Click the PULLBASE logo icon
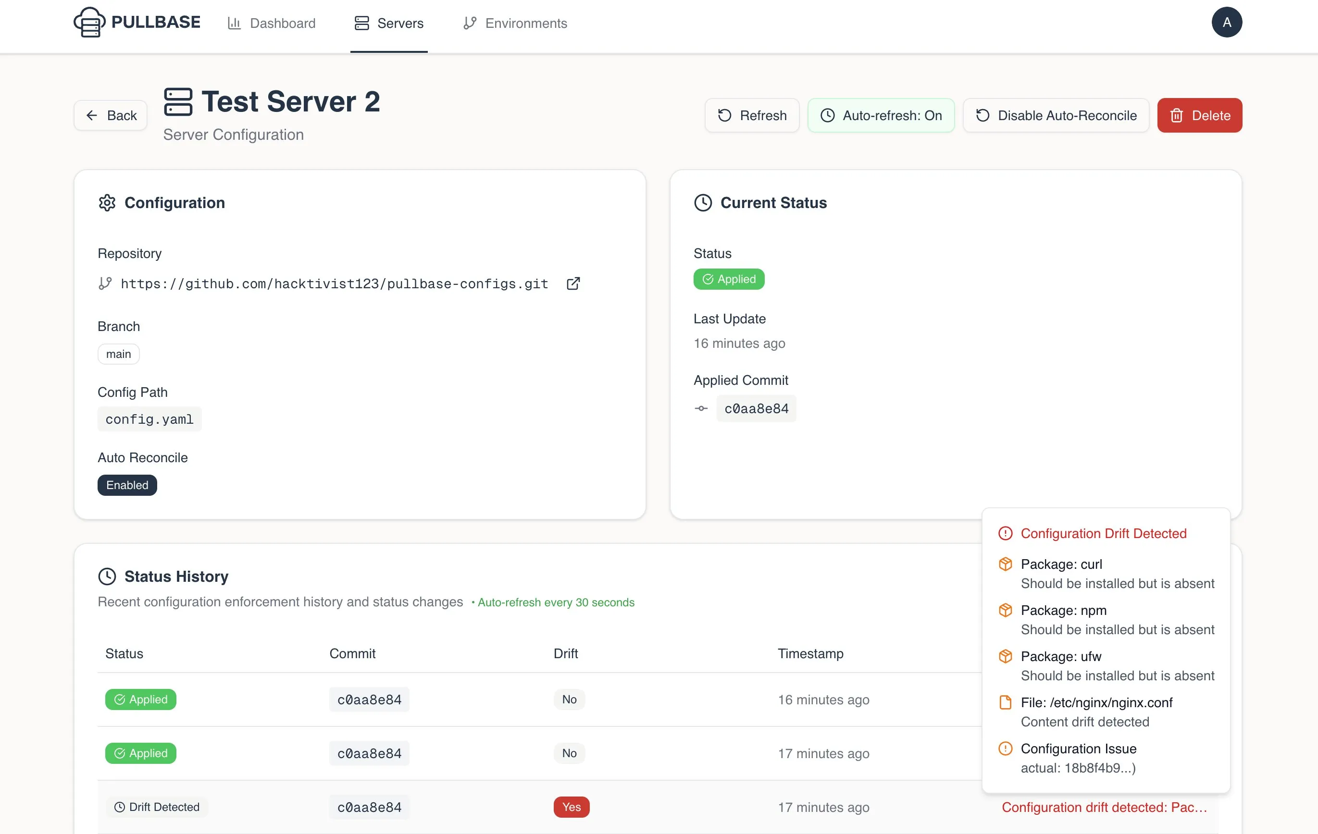Screen dimensions: 1318x834 point(89,23)
